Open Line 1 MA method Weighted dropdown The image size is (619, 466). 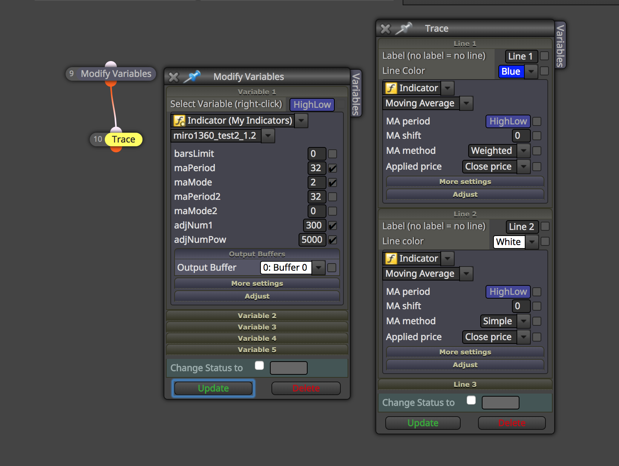tap(524, 151)
